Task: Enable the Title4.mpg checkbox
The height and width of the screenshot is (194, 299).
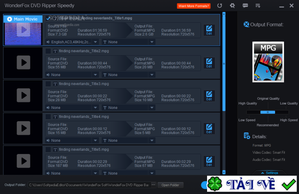Action: click(x=48, y=117)
